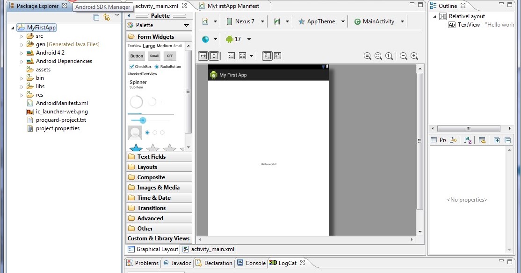
Task: Zoom in the layout canvas
Action: click(414, 56)
